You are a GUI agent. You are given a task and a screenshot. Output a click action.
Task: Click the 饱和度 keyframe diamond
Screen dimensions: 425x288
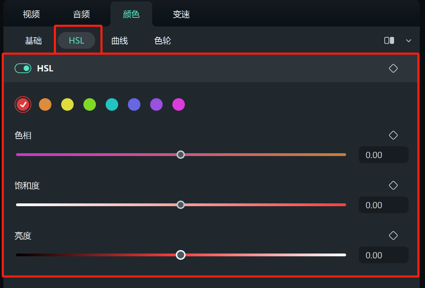point(393,185)
